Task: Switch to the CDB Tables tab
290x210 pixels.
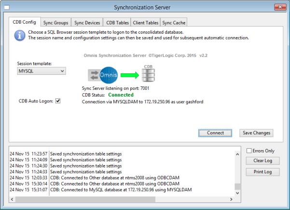Action: point(117,23)
